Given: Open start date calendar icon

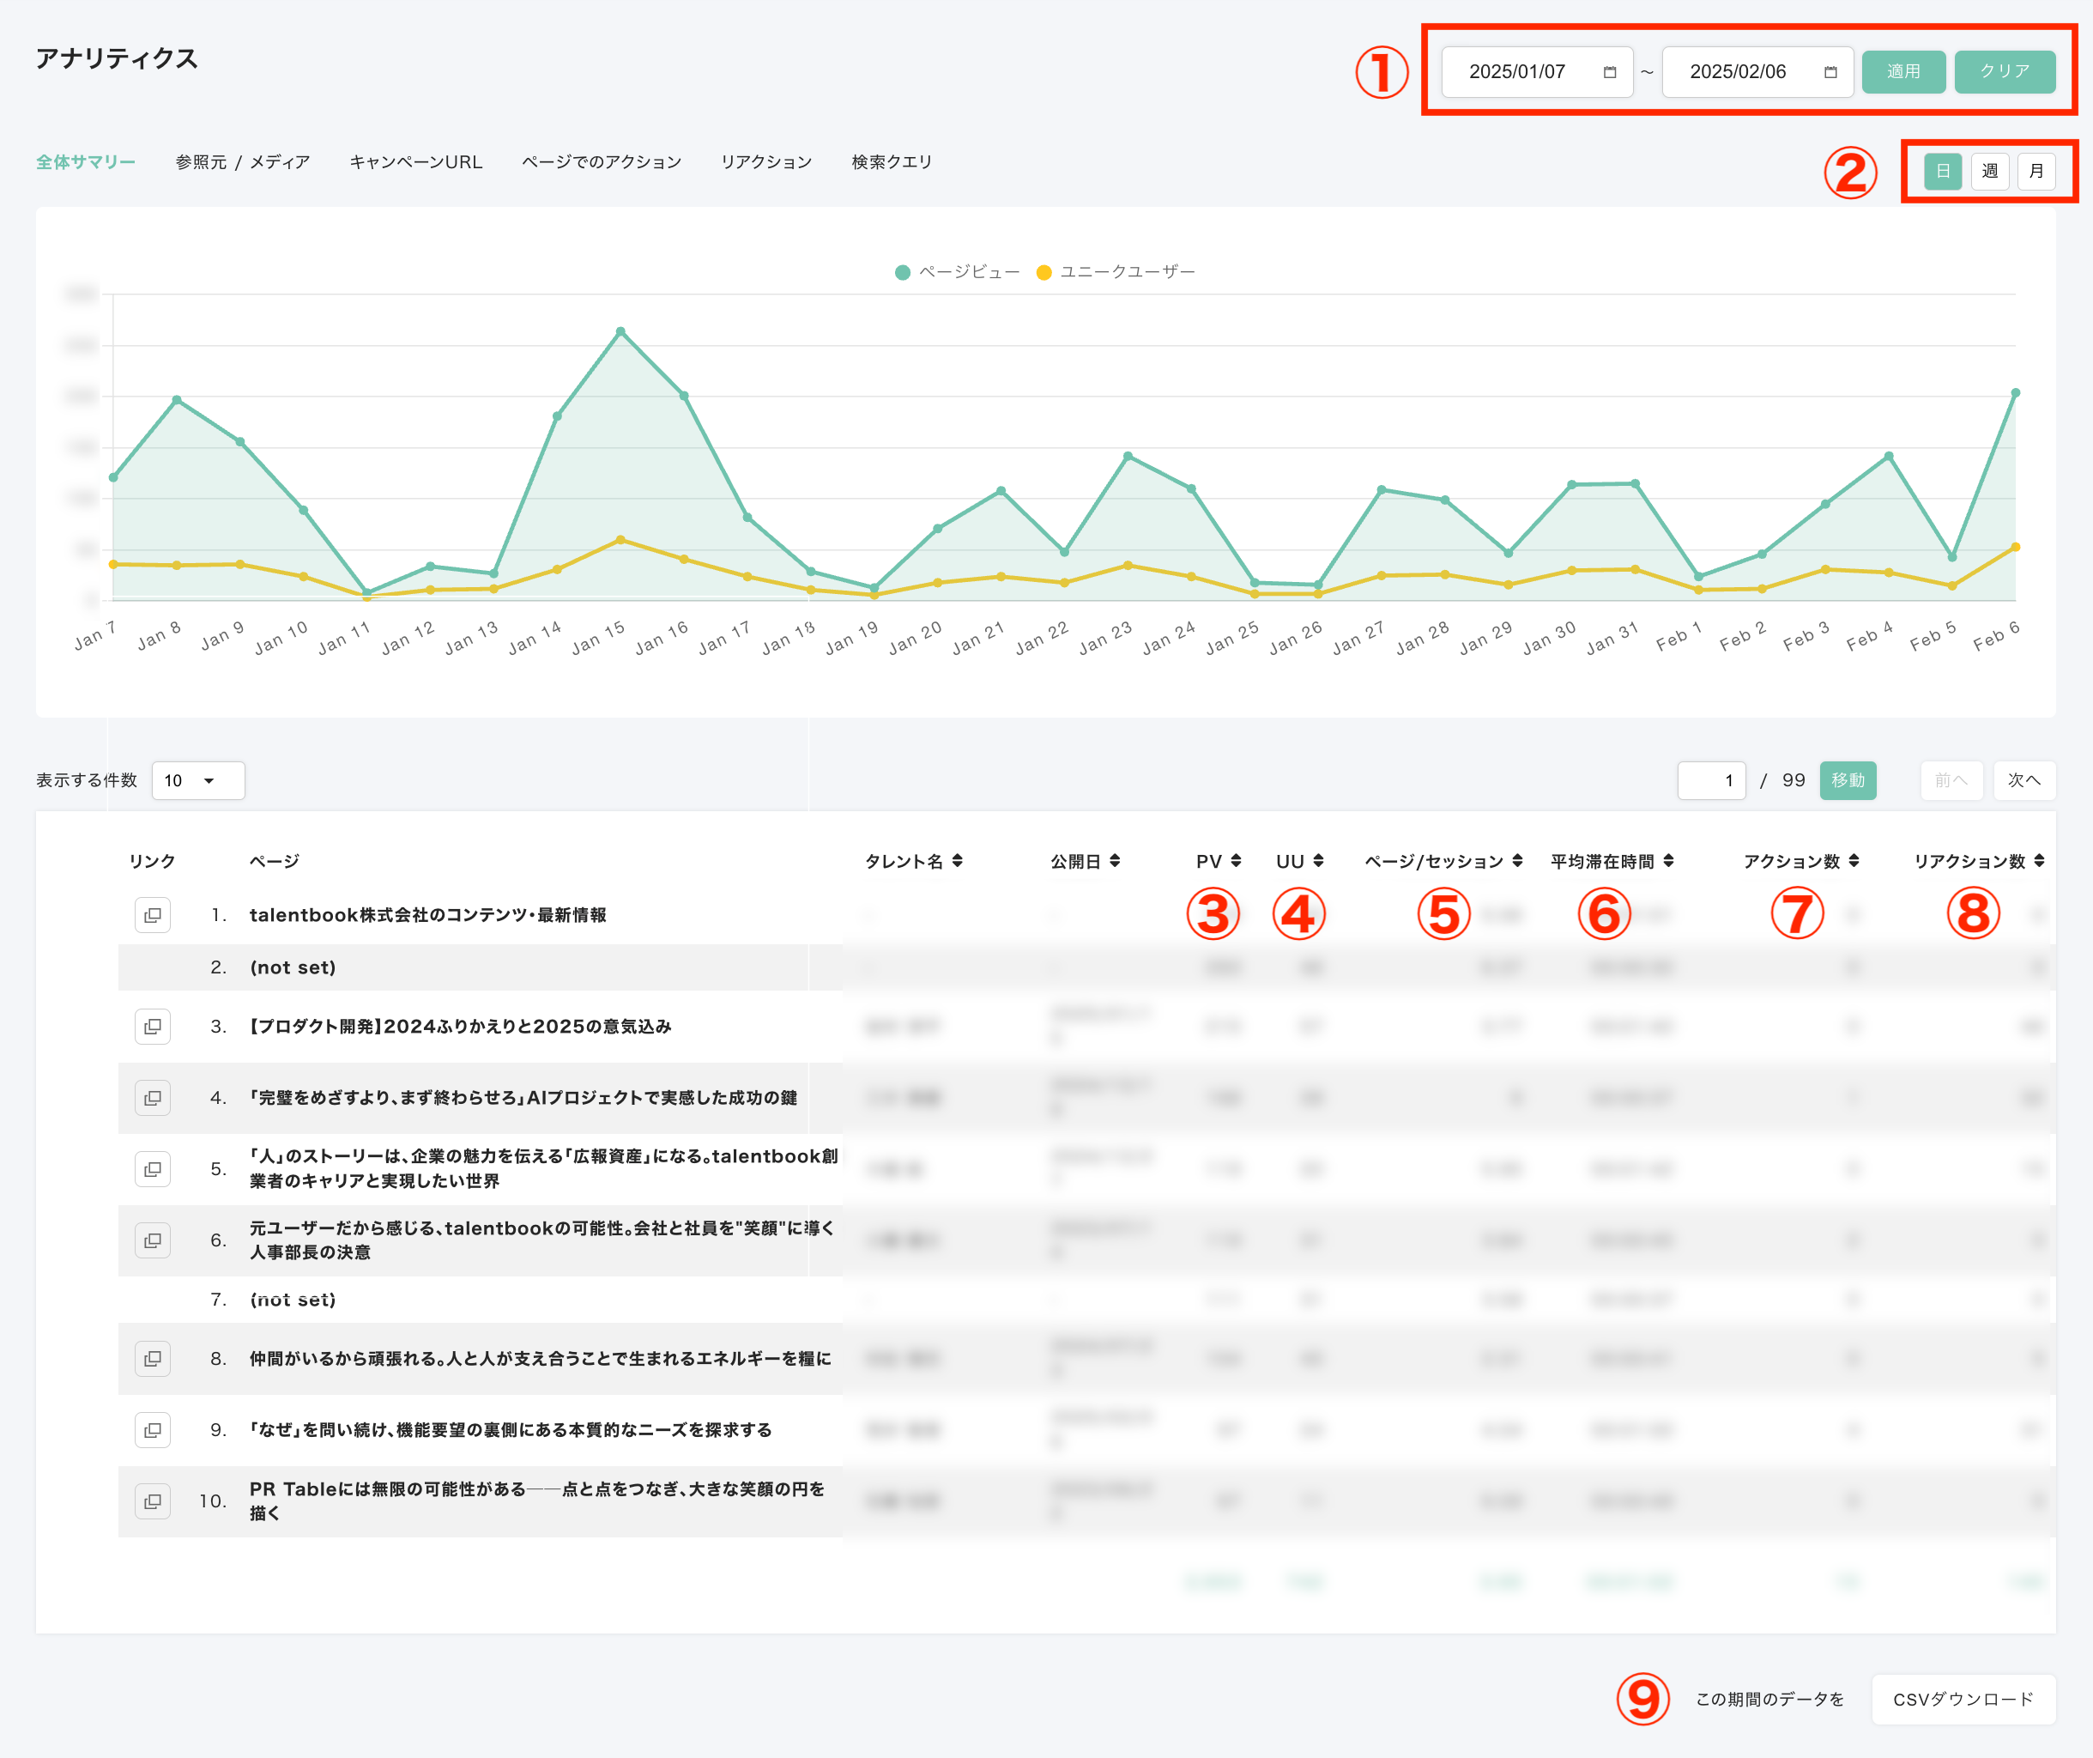Looking at the screenshot, I should pos(1609,72).
